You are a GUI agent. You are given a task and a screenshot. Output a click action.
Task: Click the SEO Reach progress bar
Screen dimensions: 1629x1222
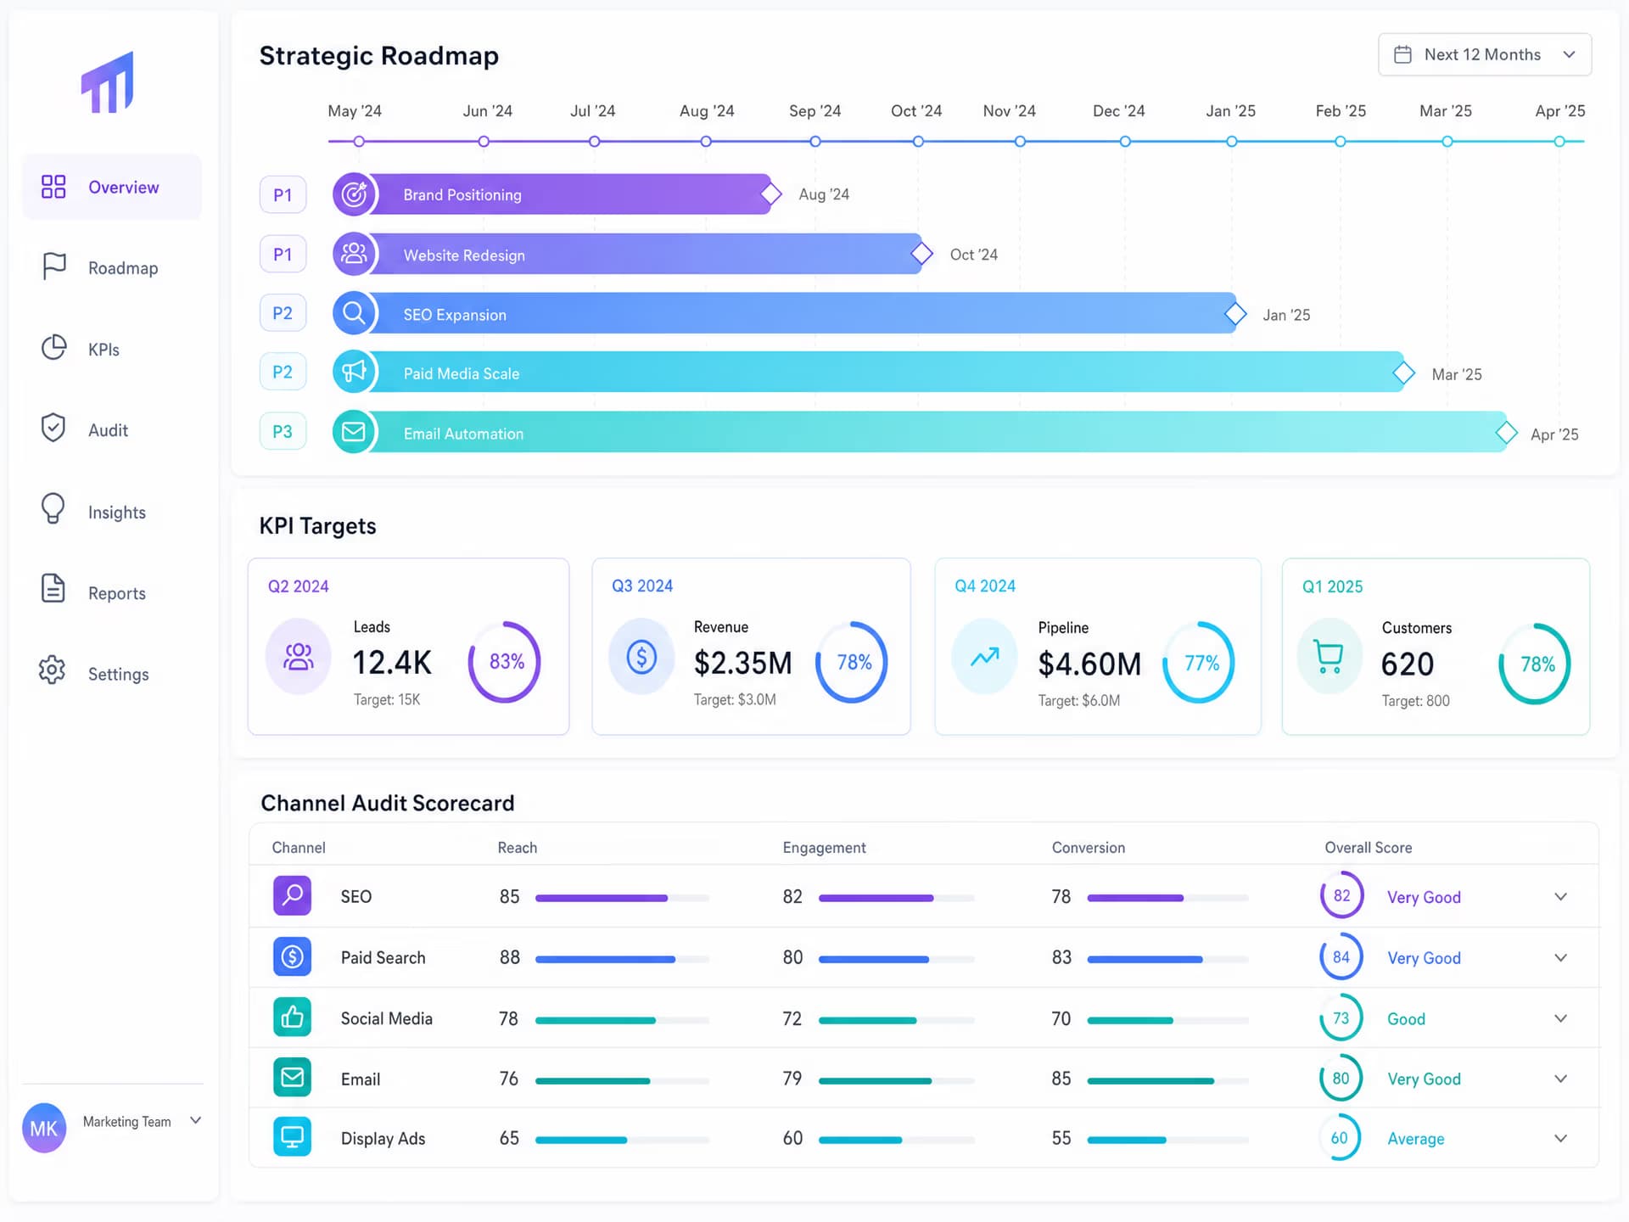click(622, 898)
